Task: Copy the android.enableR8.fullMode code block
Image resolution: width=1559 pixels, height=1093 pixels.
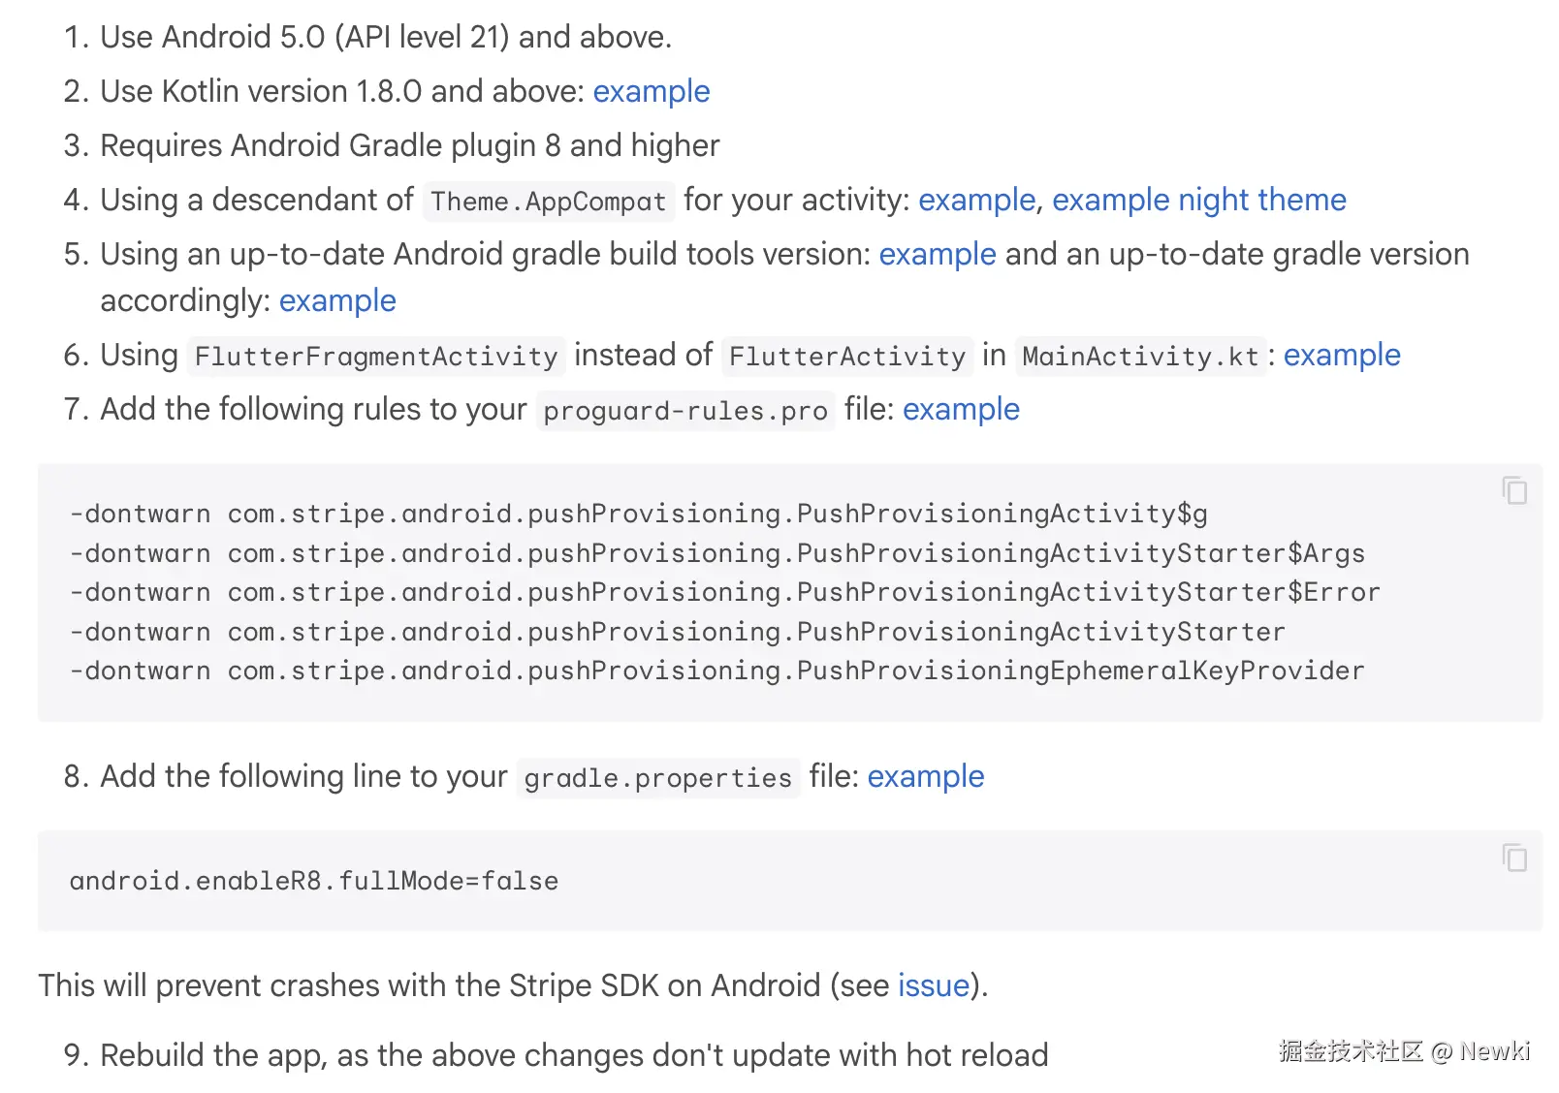Action: (x=1513, y=859)
